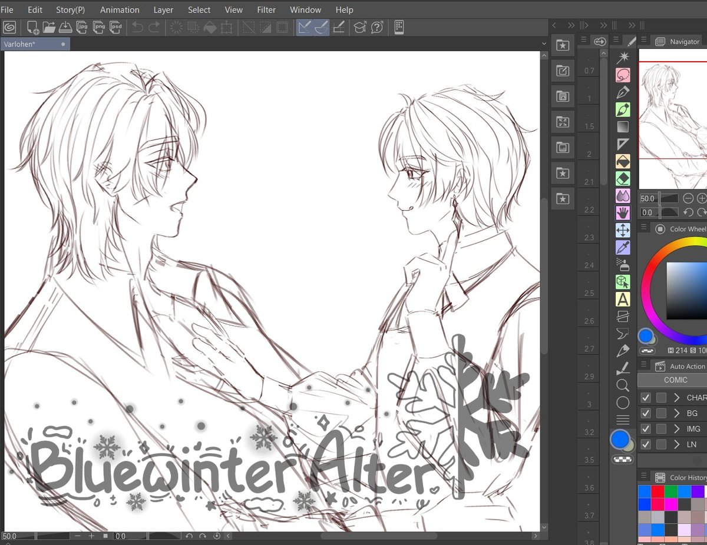707x545 pixels.
Task: Toggle second checkbox in CHAR row
Action: point(662,398)
